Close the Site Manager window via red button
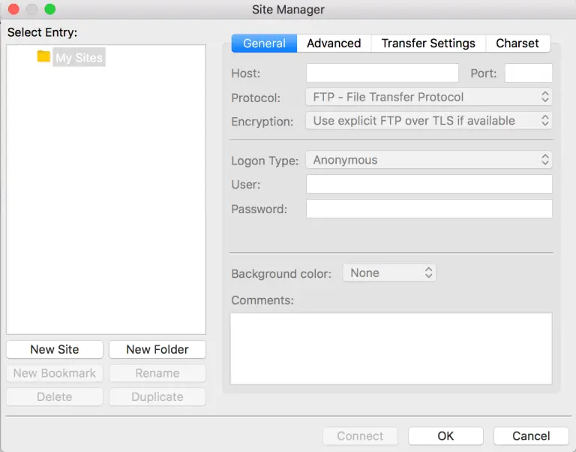Image resolution: width=576 pixels, height=452 pixels. tap(13, 9)
